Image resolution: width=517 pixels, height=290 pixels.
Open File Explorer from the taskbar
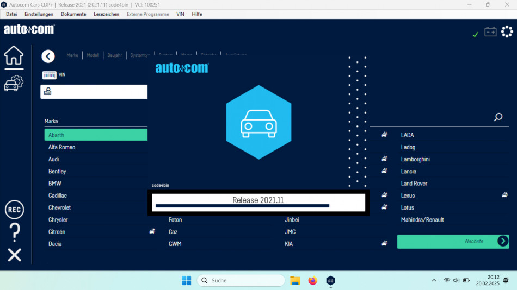click(x=295, y=280)
